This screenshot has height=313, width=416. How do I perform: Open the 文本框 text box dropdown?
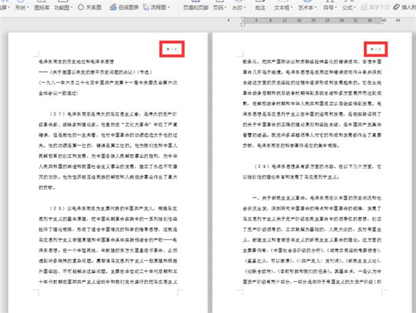pyautogui.click(x=283, y=8)
